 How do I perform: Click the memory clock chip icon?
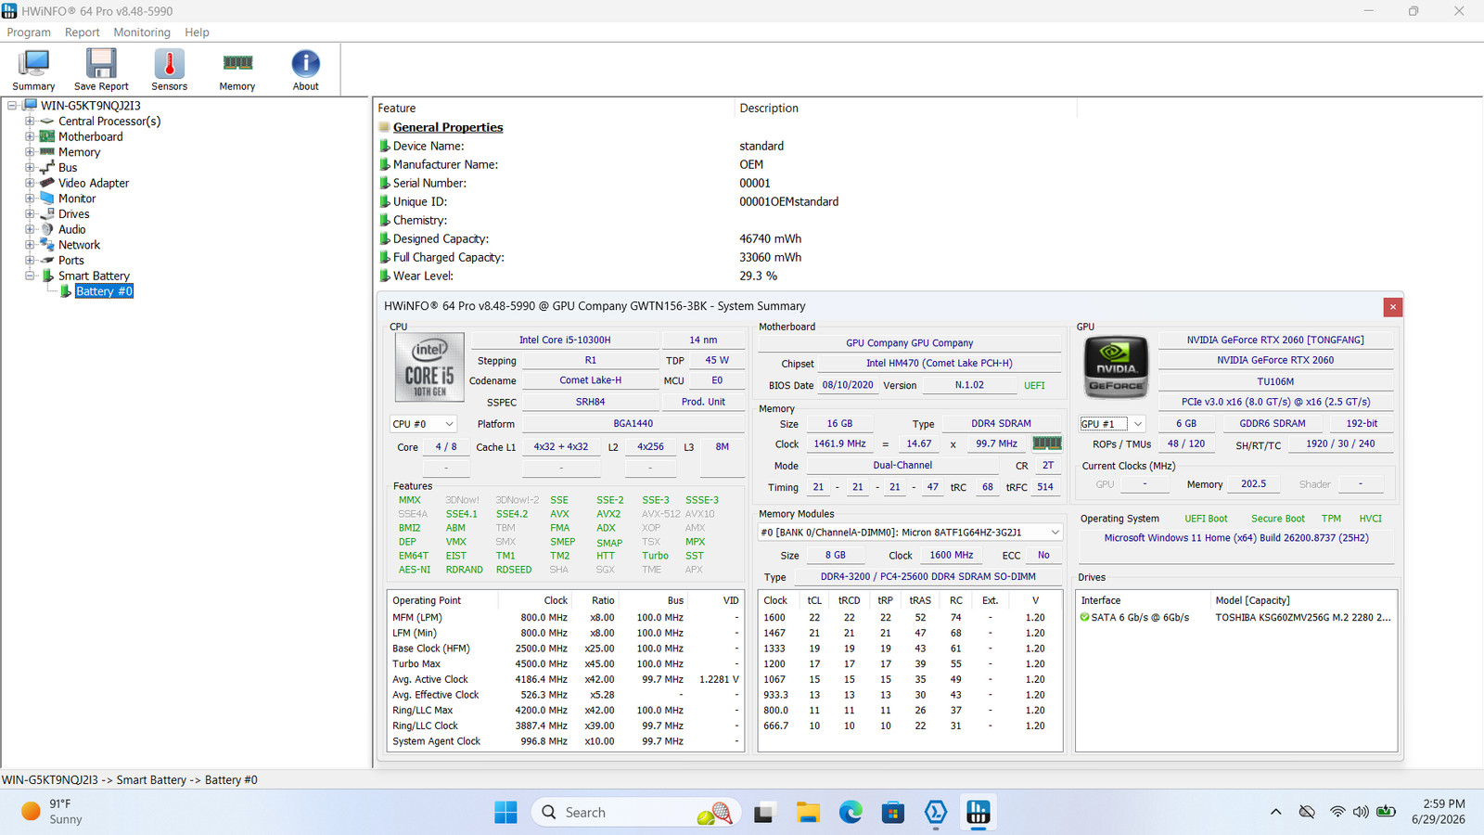1047,443
